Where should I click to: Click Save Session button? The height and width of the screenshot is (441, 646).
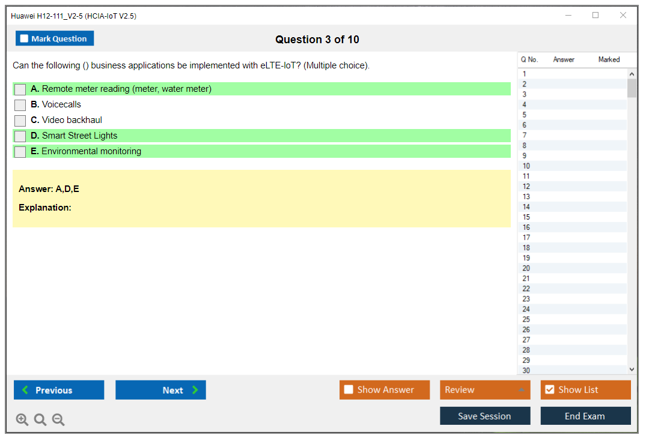pos(485,416)
